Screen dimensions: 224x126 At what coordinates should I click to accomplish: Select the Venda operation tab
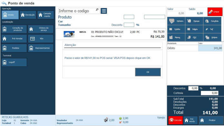pos(10,15)
